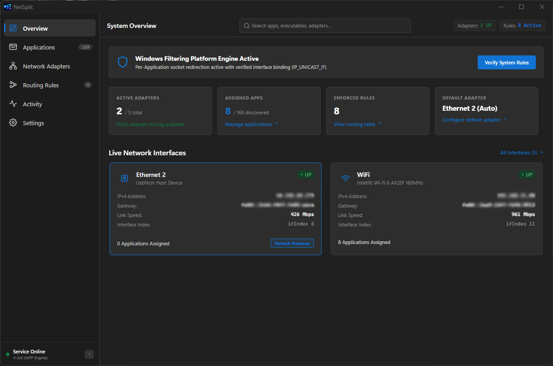
Task: Click the UP status badge on WiFi card
Action: pyautogui.click(x=527, y=175)
